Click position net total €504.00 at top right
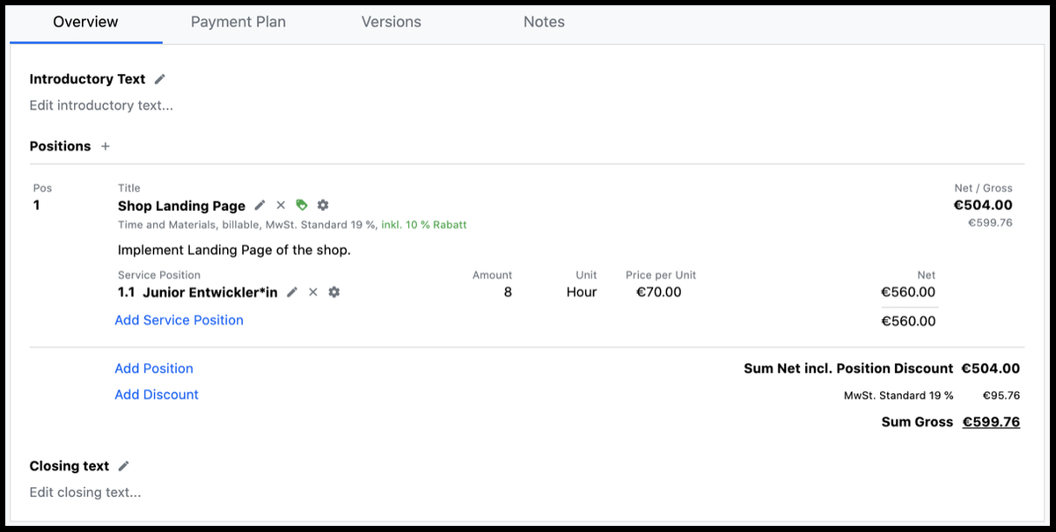This screenshot has height=532, width=1056. pos(983,206)
